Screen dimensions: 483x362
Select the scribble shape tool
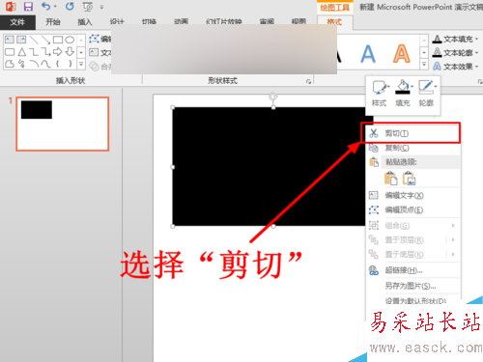[x=21, y=64]
